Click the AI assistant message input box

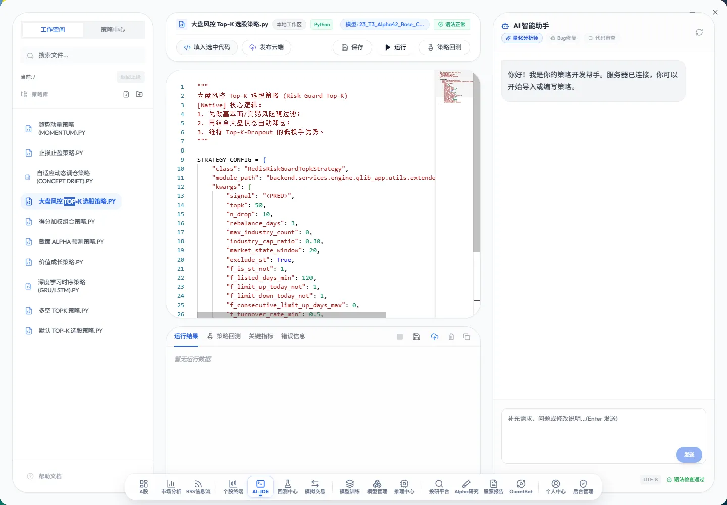click(x=603, y=435)
